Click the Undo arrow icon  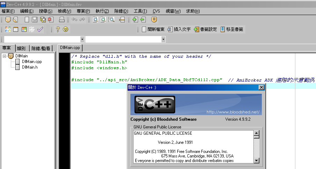pyautogui.click(x=74, y=20)
